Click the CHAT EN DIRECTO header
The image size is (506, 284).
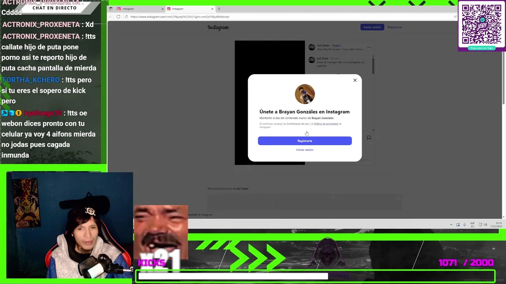(55, 8)
